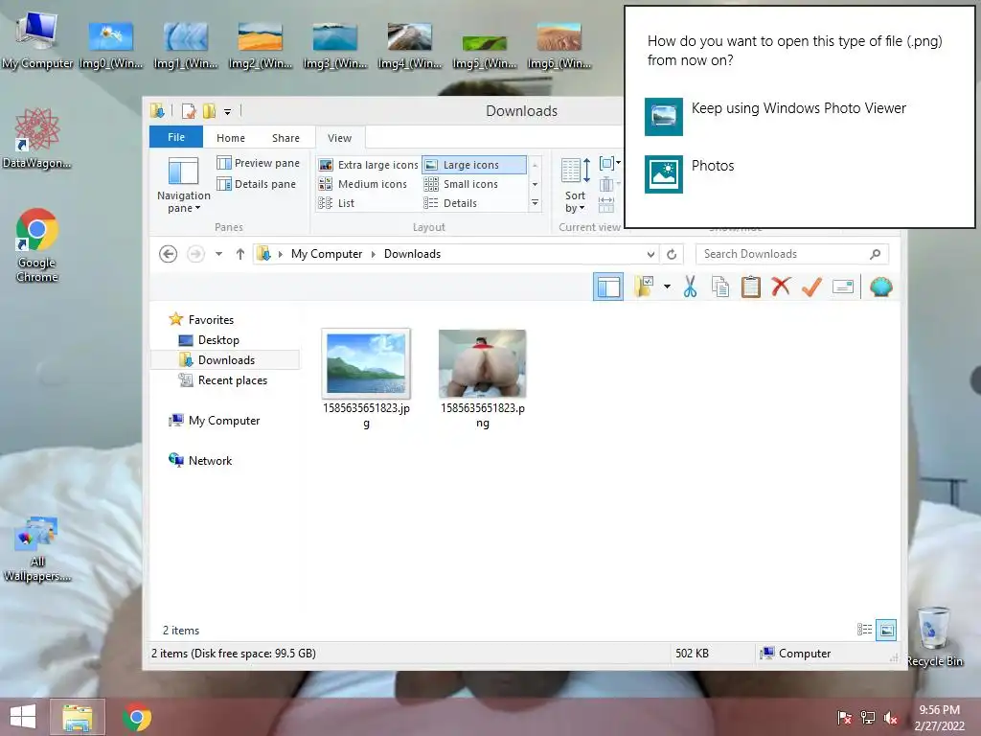Click the red X Delete icon
This screenshot has height=736, width=981.
coord(781,287)
